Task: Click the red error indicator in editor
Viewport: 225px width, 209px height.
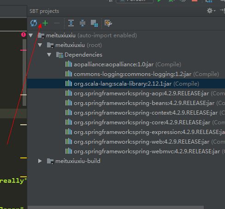Action: tap(24, 35)
